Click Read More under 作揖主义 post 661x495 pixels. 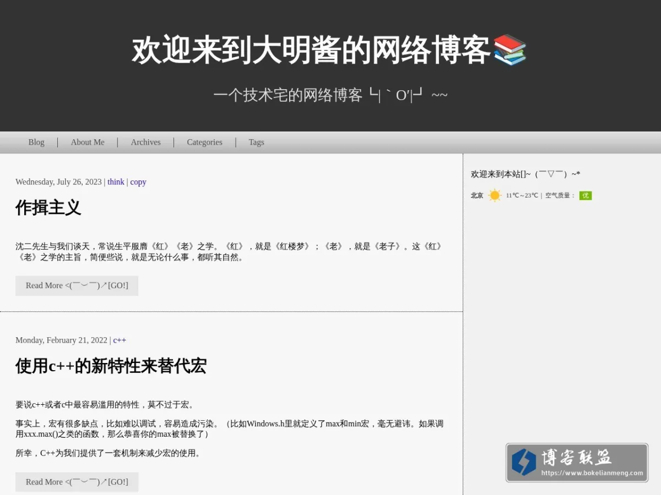coord(77,285)
